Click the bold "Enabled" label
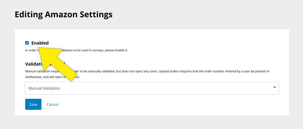Viewport: 303px width, 129px height. pyautogui.click(x=40, y=43)
